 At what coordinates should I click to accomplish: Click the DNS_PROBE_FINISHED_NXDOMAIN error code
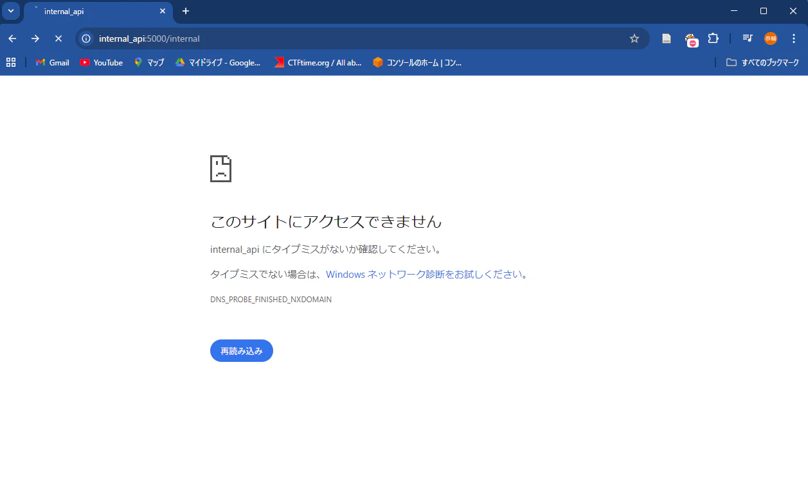point(271,300)
